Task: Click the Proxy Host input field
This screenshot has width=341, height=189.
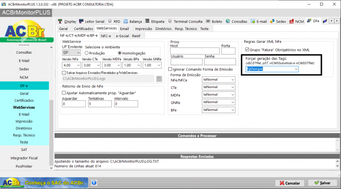Action: (195, 51)
